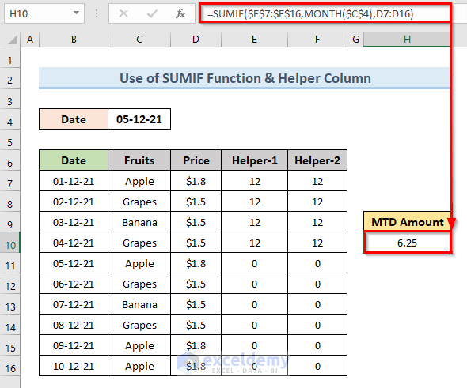Click 'Apple' in row 11

click(139, 263)
